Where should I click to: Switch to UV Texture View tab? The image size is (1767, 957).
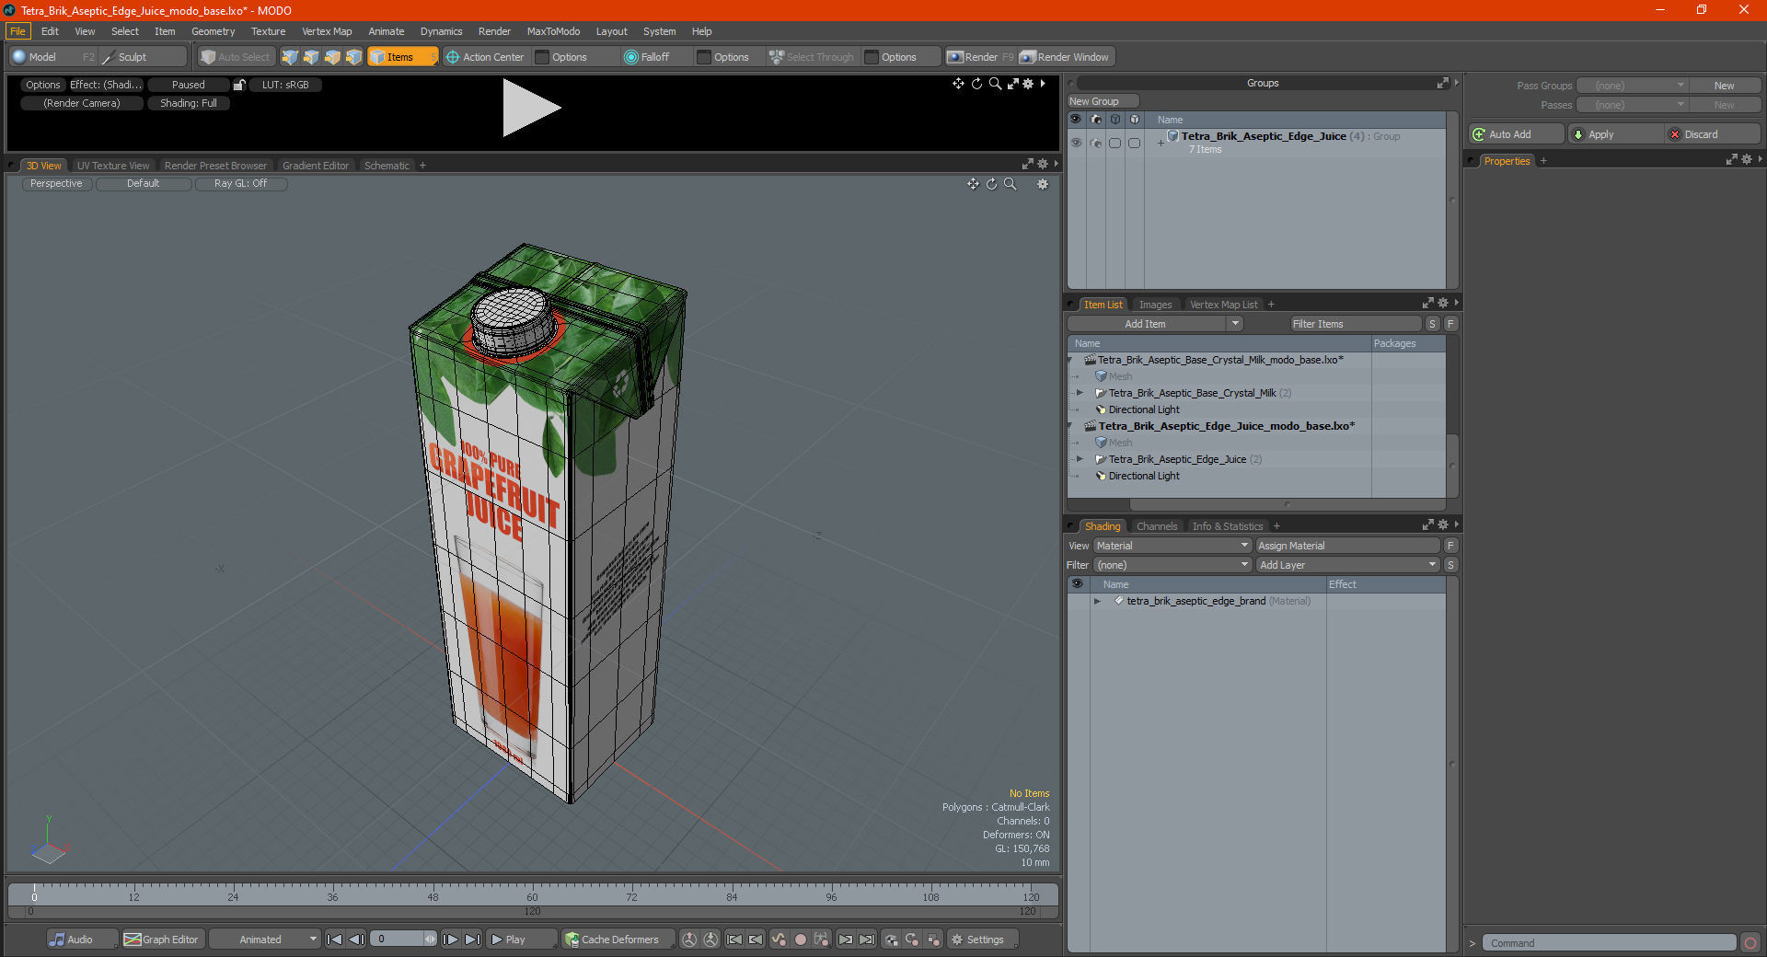(113, 166)
